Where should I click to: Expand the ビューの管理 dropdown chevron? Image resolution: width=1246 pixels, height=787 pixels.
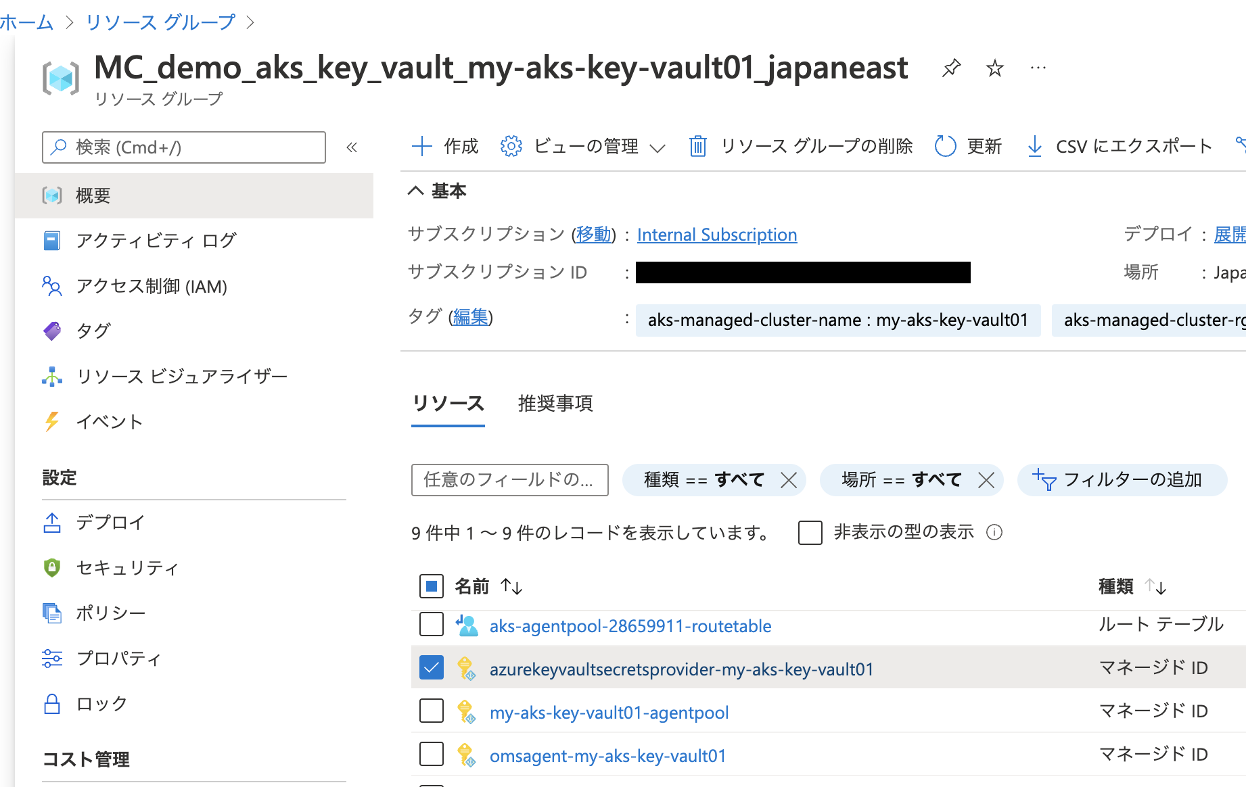pyautogui.click(x=657, y=147)
